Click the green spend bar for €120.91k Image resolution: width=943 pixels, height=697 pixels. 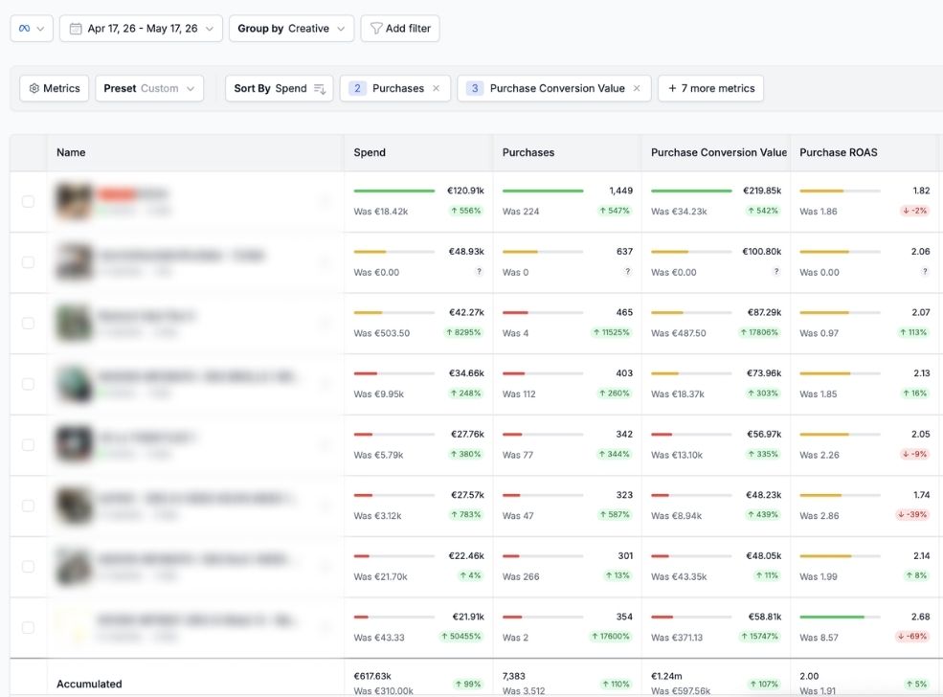(x=393, y=191)
